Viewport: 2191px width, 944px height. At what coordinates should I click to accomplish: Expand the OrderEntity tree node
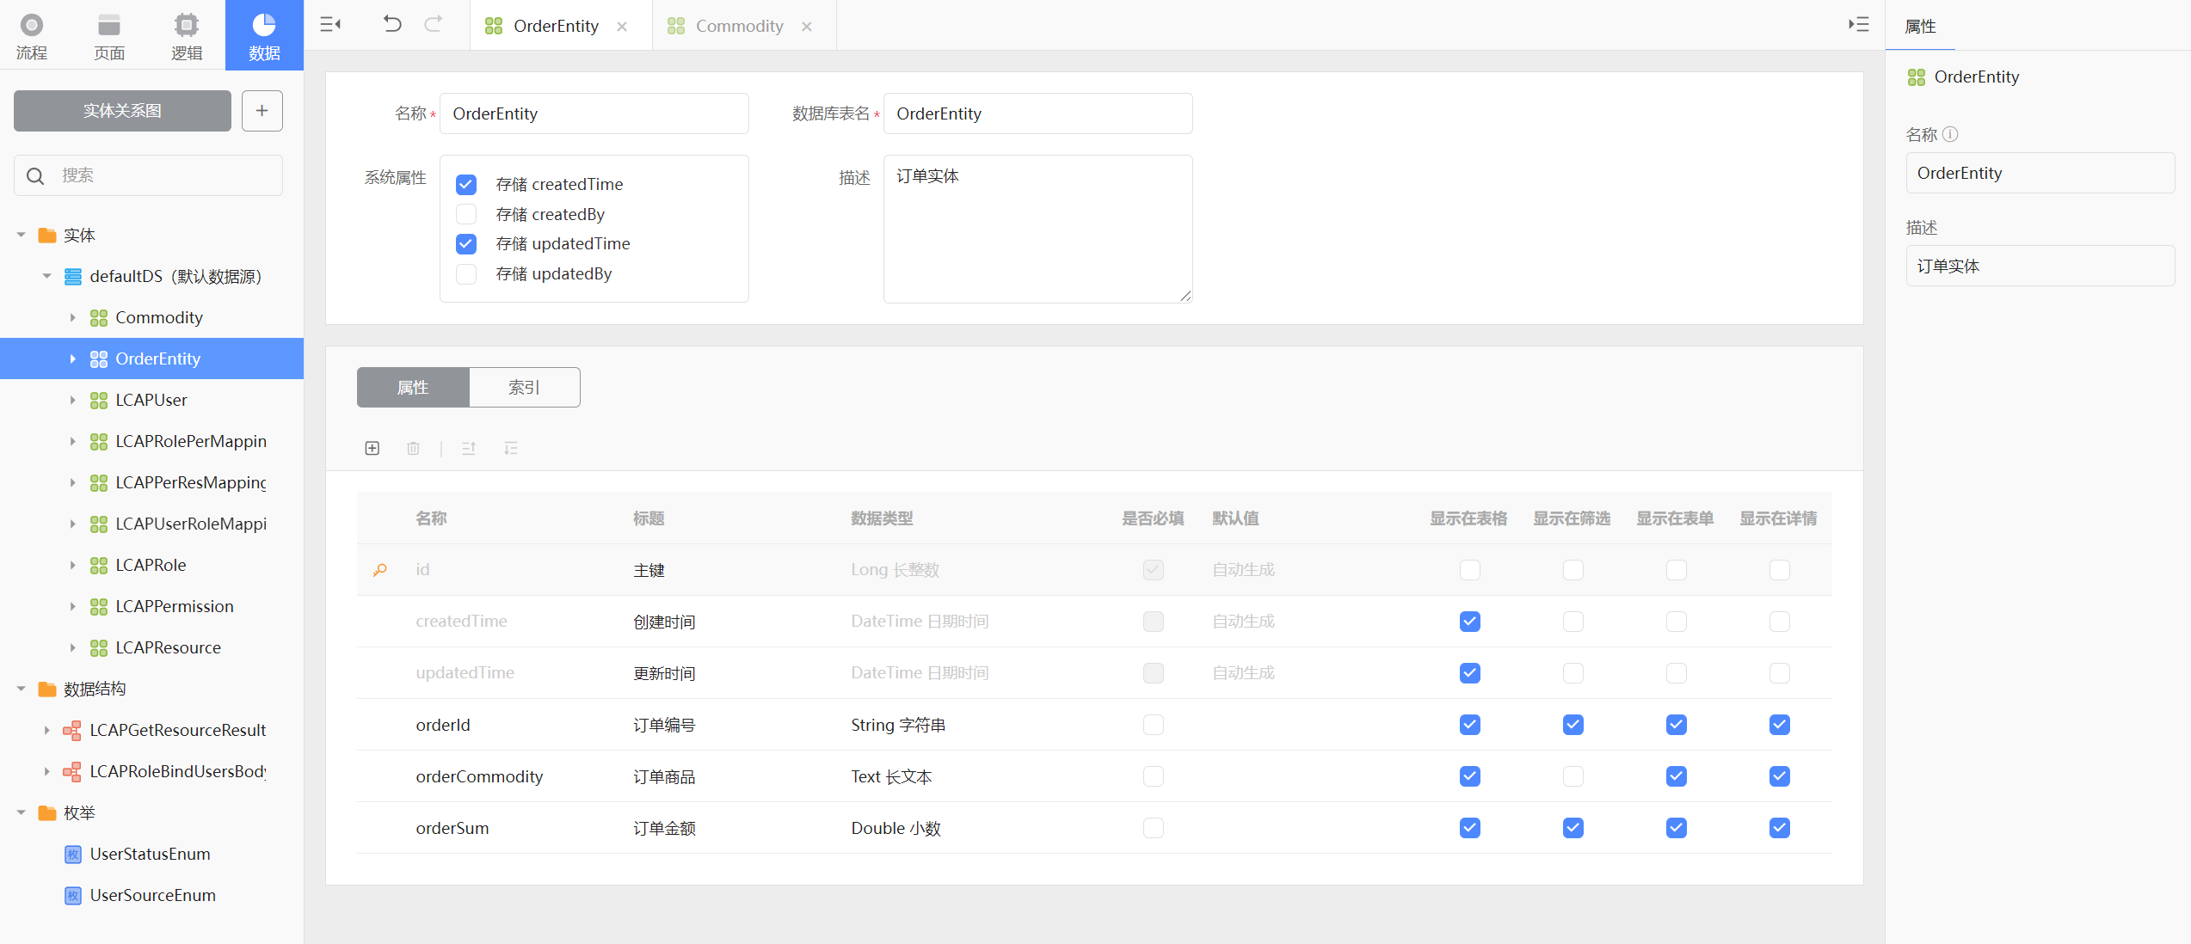click(x=73, y=359)
